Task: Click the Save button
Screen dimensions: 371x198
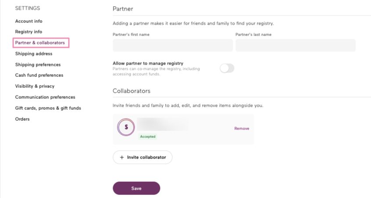Action: click(136, 188)
